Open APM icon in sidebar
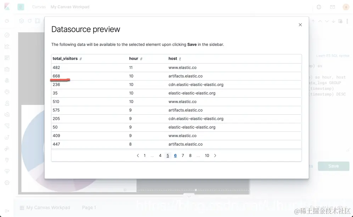 point(7,126)
